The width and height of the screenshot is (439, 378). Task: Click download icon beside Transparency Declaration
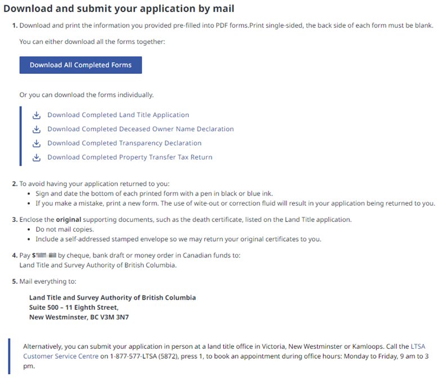click(x=37, y=143)
